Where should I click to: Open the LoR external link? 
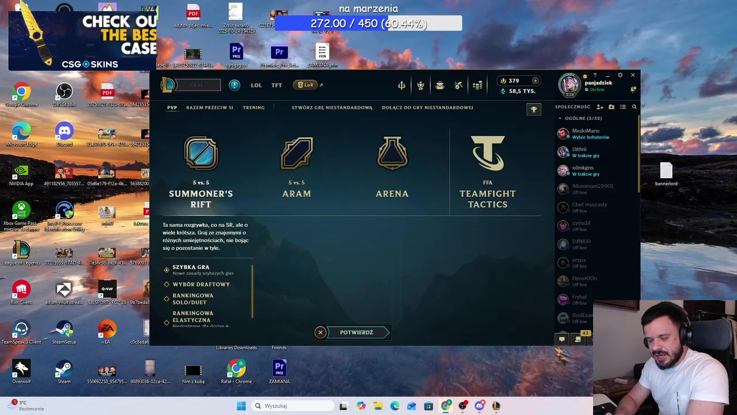[308, 85]
